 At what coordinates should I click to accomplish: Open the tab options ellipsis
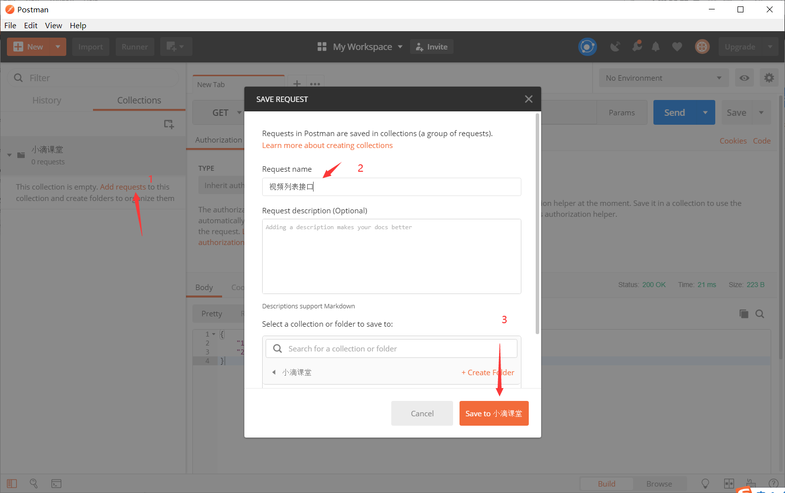click(x=315, y=84)
